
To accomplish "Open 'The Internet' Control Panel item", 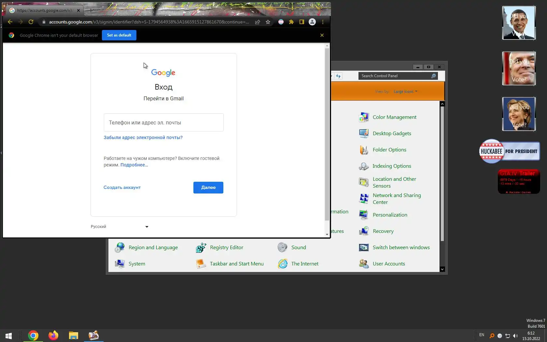I will pyautogui.click(x=298, y=264).
